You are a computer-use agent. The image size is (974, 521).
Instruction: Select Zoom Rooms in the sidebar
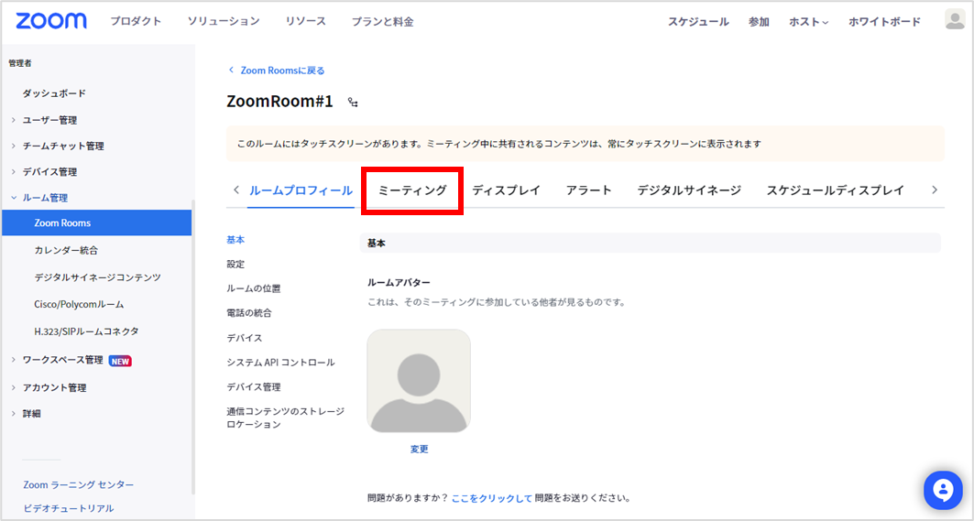pos(96,223)
